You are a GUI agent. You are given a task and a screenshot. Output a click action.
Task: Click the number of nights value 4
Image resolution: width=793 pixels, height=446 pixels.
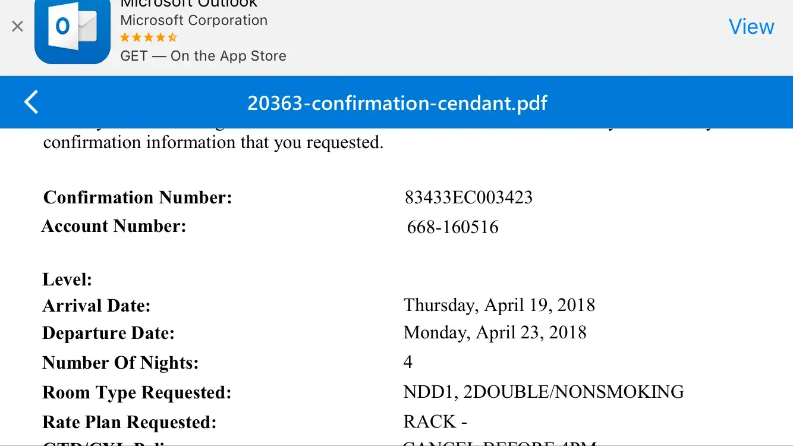pos(408,362)
